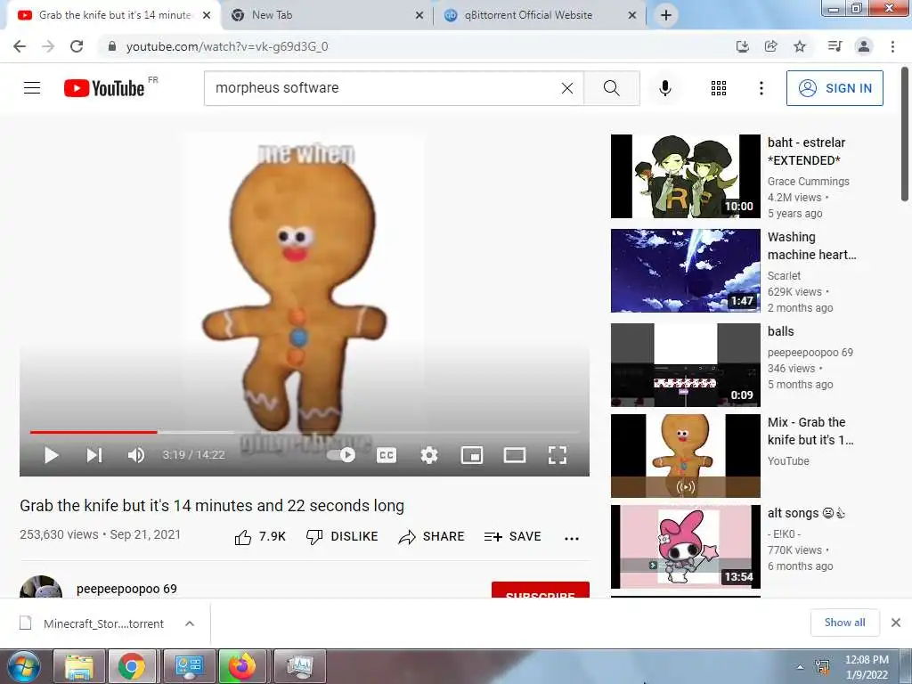Image resolution: width=912 pixels, height=684 pixels.
Task: Toggle closed captions (CC)
Action: 387,455
